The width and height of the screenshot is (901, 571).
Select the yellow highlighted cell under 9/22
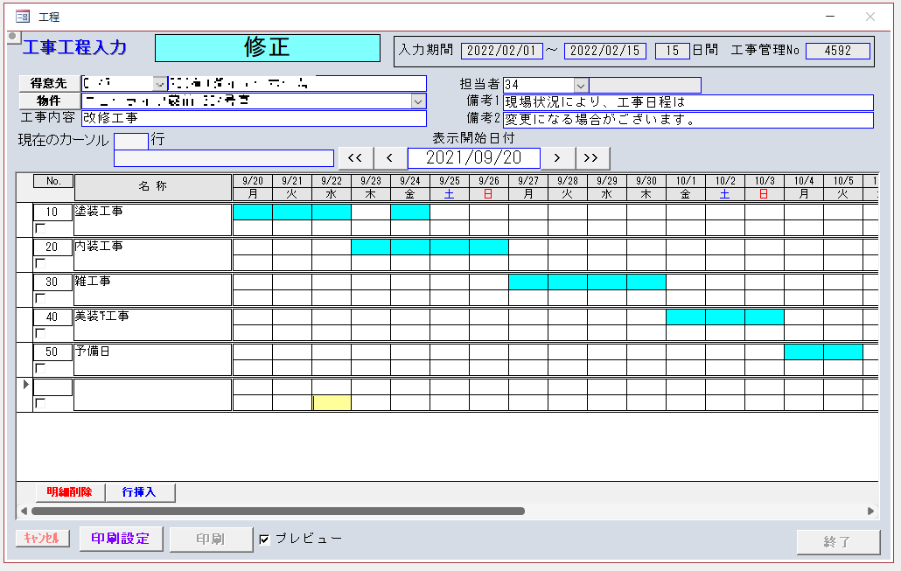coord(332,402)
